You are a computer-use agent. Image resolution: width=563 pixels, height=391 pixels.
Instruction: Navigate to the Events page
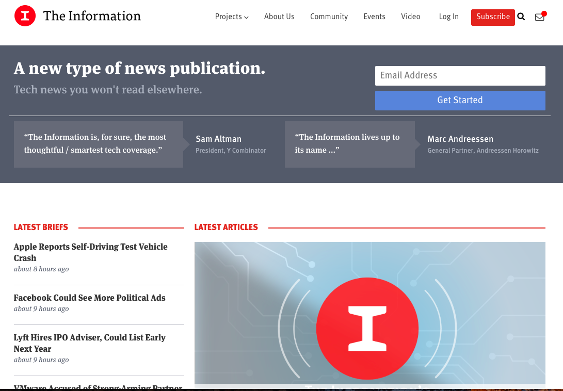374,17
